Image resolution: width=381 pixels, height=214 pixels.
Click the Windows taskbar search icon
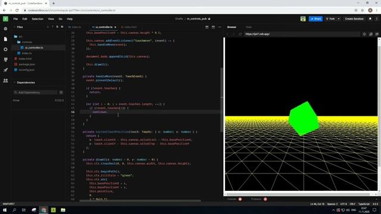click(x=14, y=210)
